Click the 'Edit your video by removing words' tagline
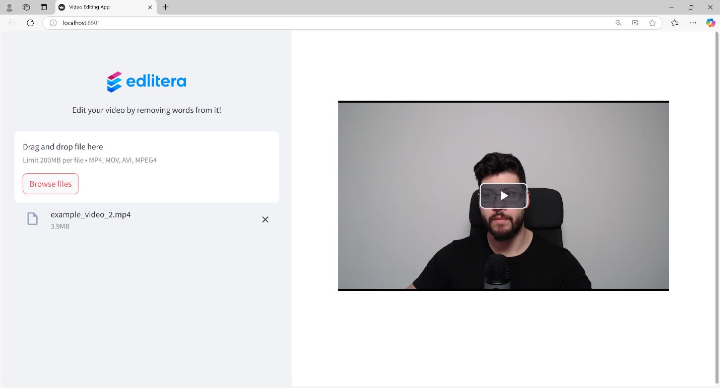The width and height of the screenshot is (720, 388). click(x=147, y=110)
